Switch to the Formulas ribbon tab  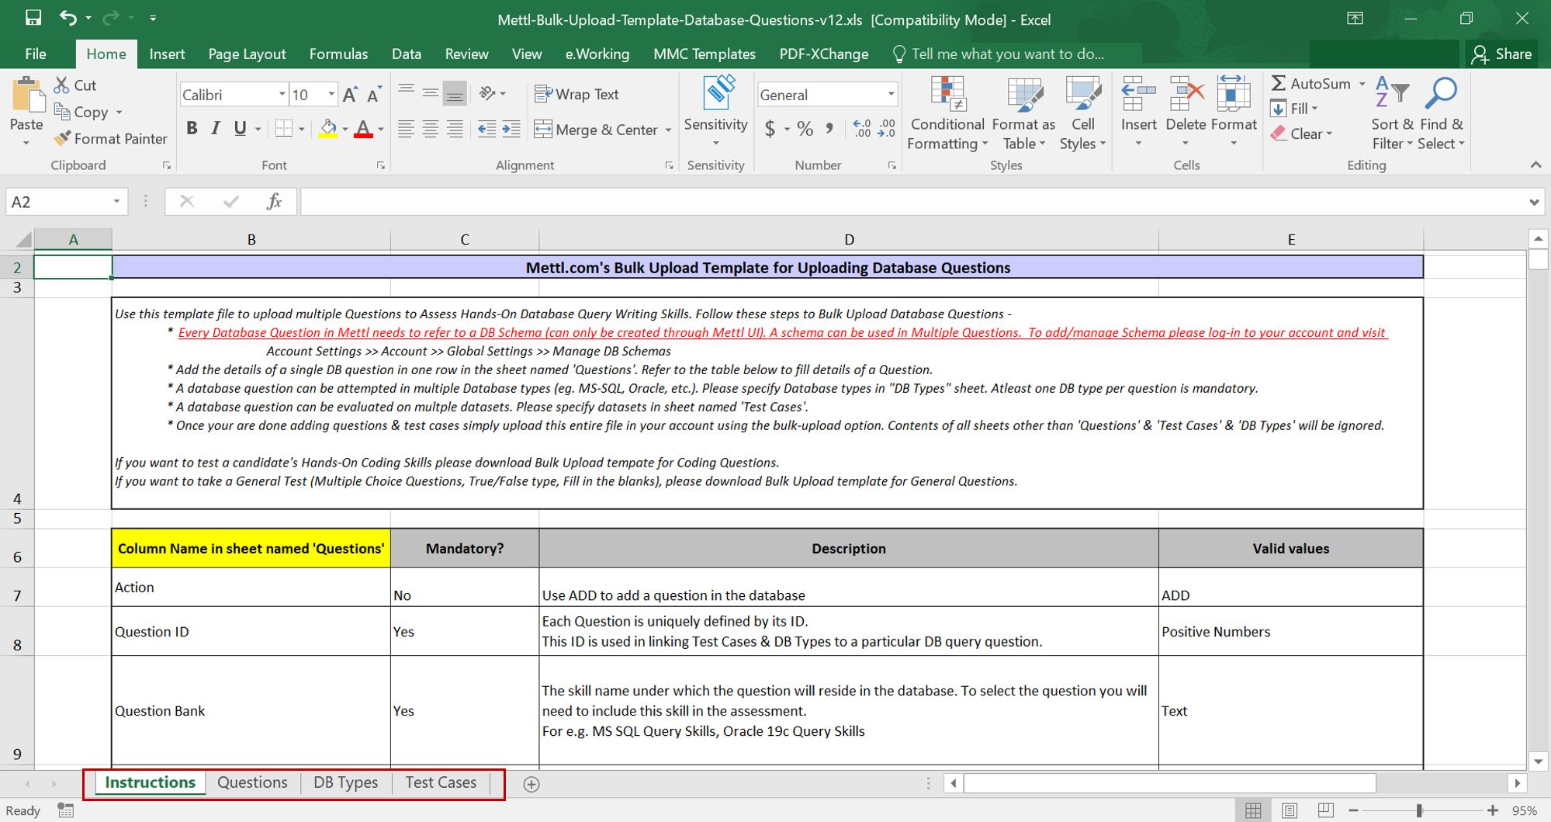(x=338, y=54)
